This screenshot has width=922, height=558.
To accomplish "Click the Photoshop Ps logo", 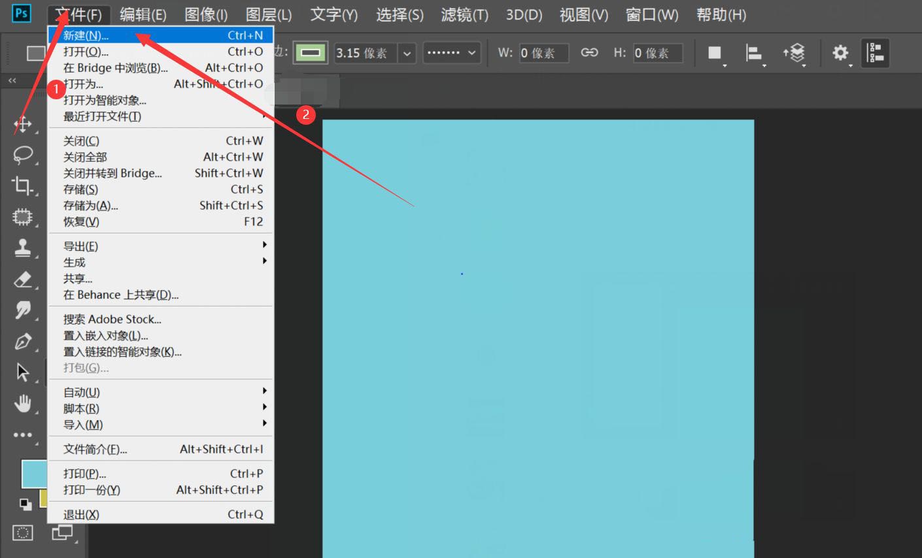I will coord(22,13).
